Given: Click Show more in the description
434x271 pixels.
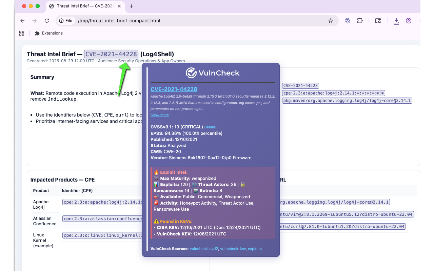Looking at the screenshot, I should (160, 115).
